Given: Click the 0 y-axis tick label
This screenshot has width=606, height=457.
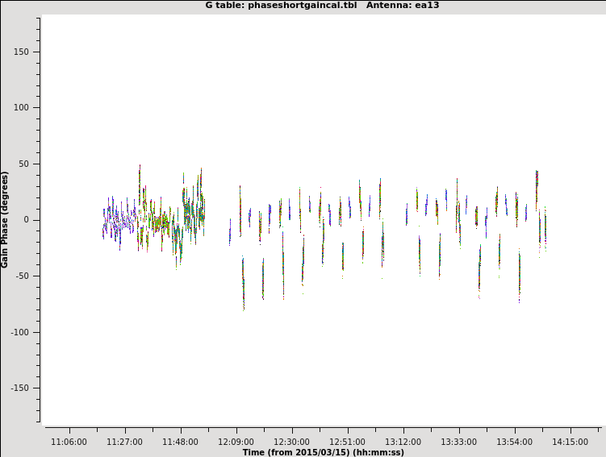Looking at the screenshot, I should click(x=25, y=220).
